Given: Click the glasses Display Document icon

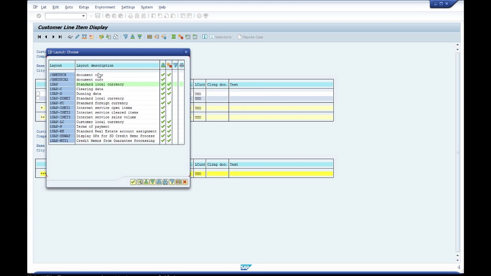Looking at the screenshot, I should click(70, 37).
